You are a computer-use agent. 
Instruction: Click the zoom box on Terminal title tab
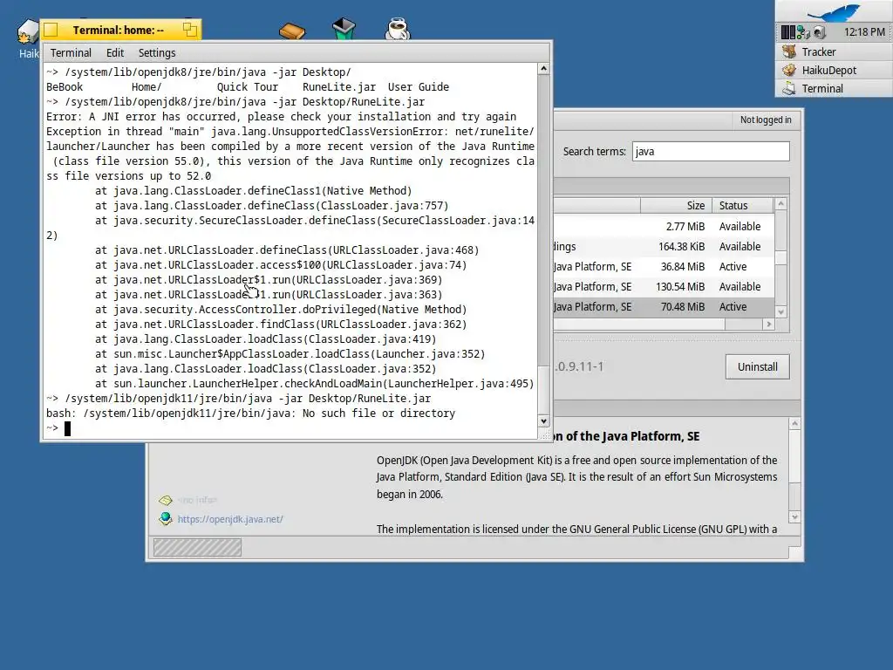point(189,30)
